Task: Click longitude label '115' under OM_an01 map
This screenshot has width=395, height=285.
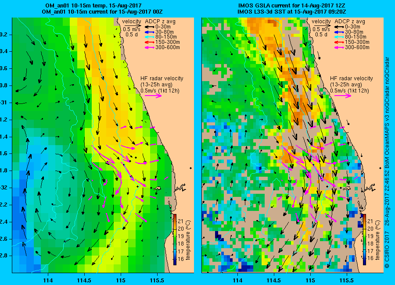Action: [121, 280]
